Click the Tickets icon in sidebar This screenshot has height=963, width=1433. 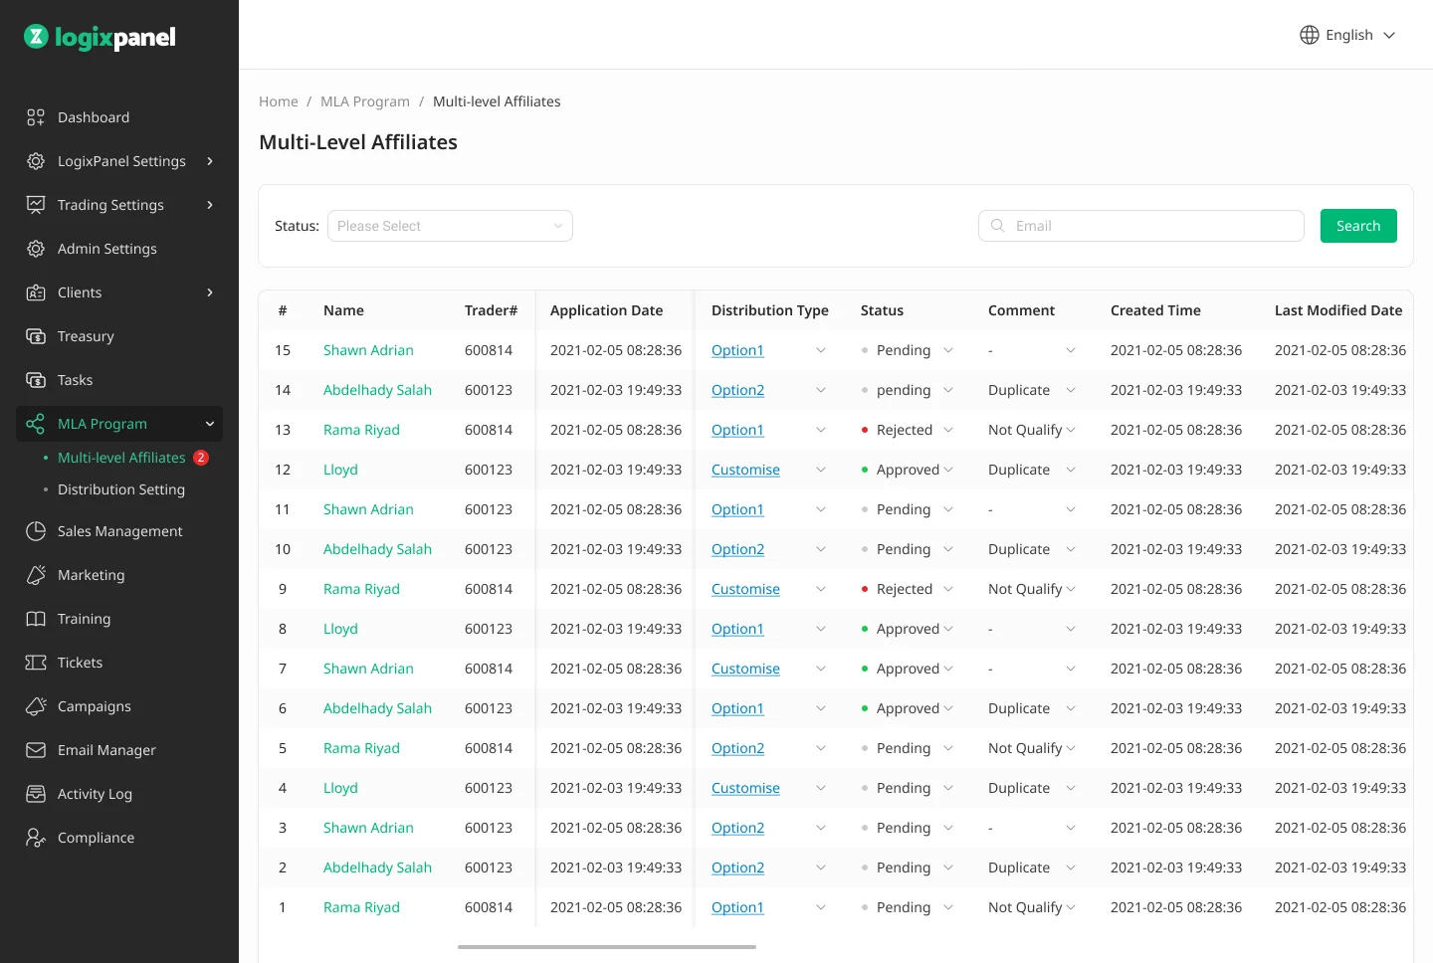(x=36, y=663)
